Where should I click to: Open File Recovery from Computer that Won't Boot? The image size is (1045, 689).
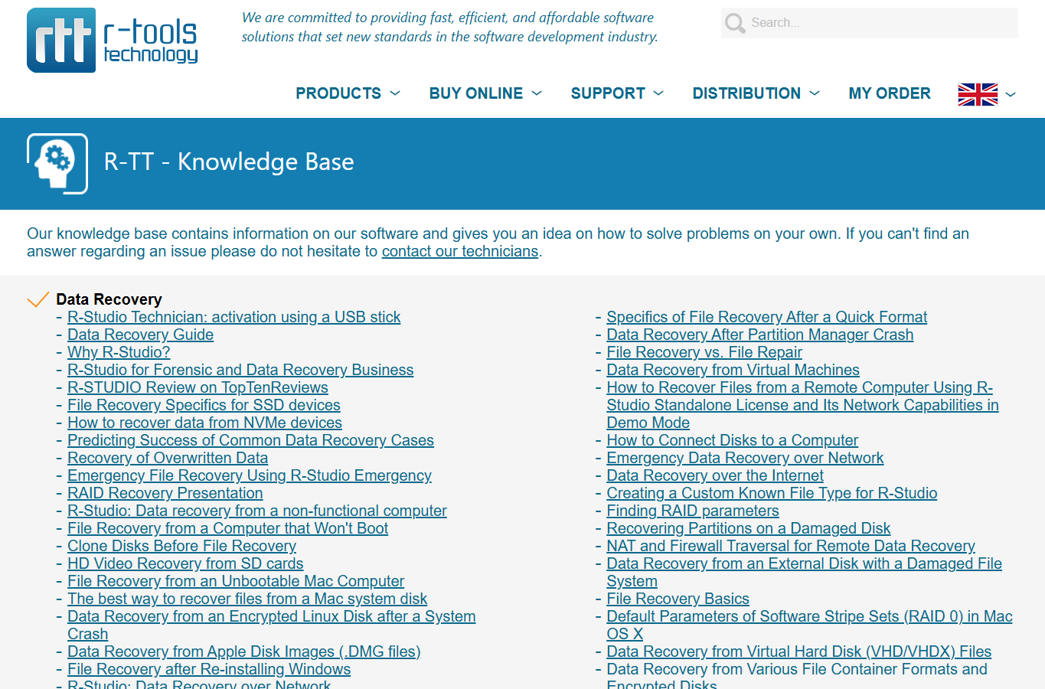click(x=227, y=528)
